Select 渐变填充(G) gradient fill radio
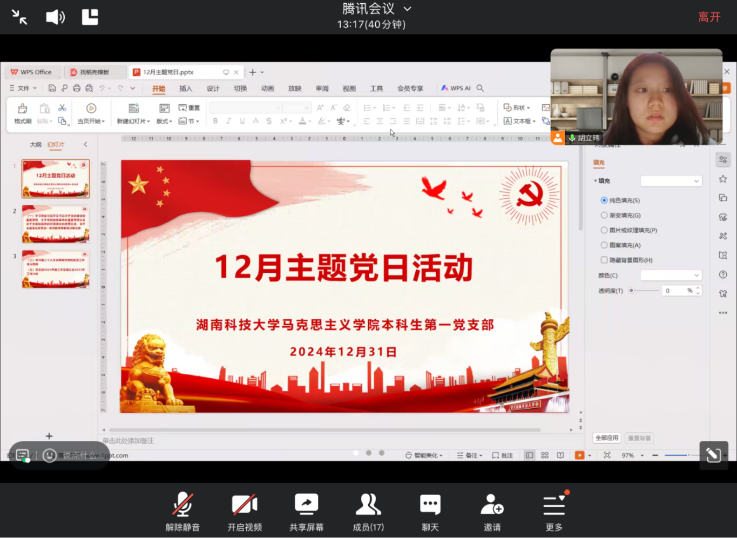Screen dimensions: 737x538 604,215
